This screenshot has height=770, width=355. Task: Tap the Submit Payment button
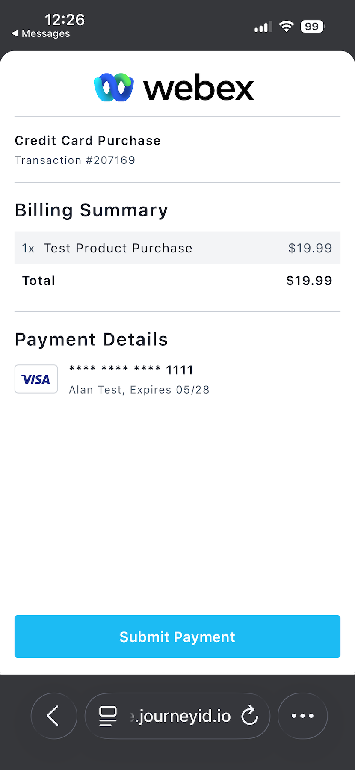tap(177, 637)
